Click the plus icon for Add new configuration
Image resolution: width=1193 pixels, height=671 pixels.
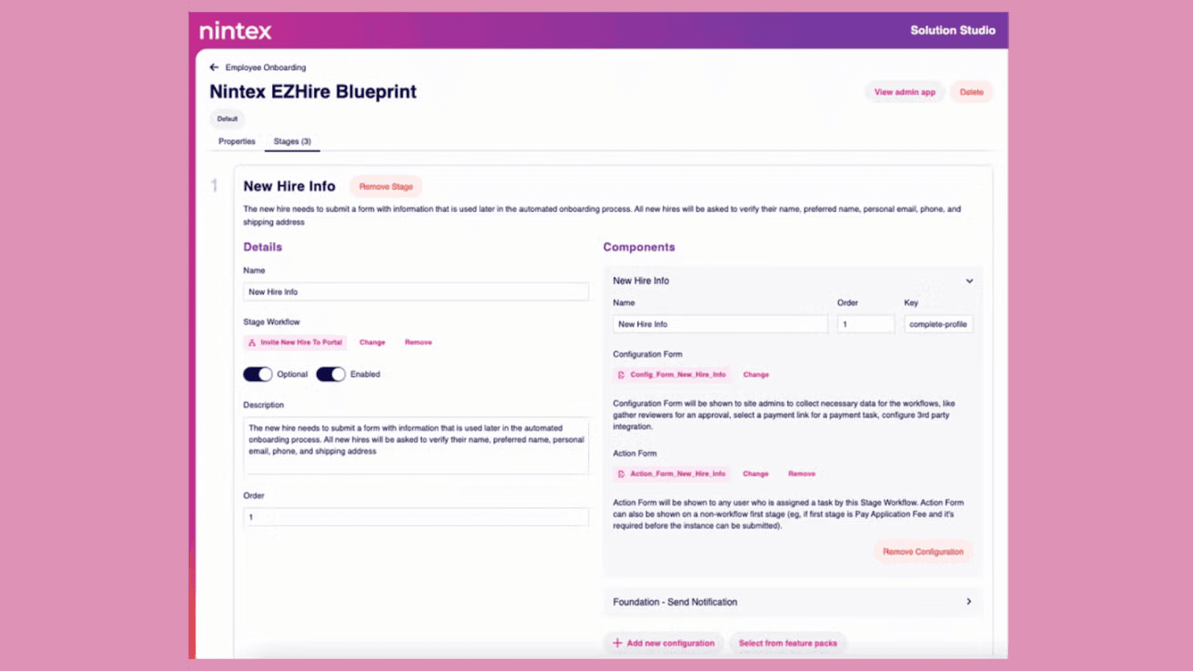[x=617, y=643]
